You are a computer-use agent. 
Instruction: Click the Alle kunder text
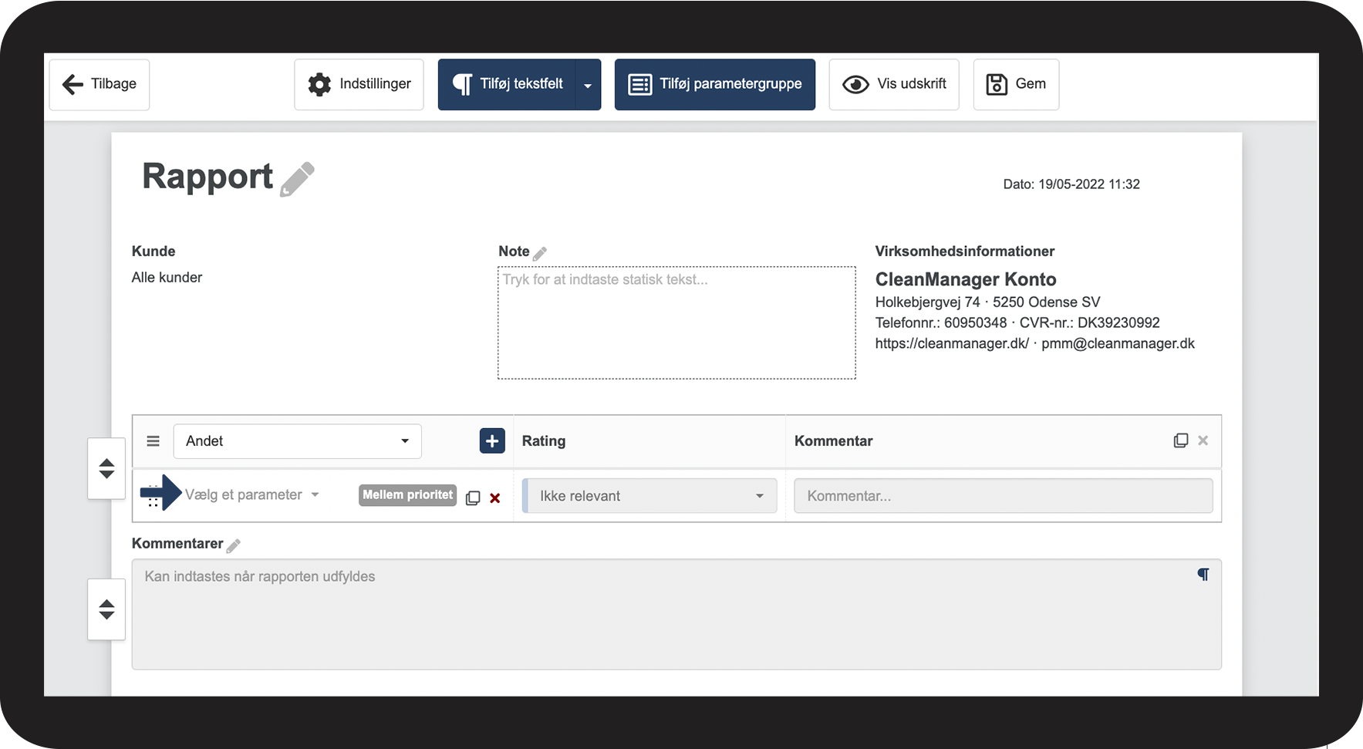pyautogui.click(x=167, y=278)
